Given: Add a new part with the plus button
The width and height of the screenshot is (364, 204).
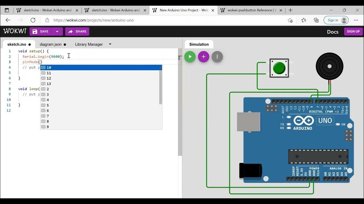Looking at the screenshot, I should [204, 57].
